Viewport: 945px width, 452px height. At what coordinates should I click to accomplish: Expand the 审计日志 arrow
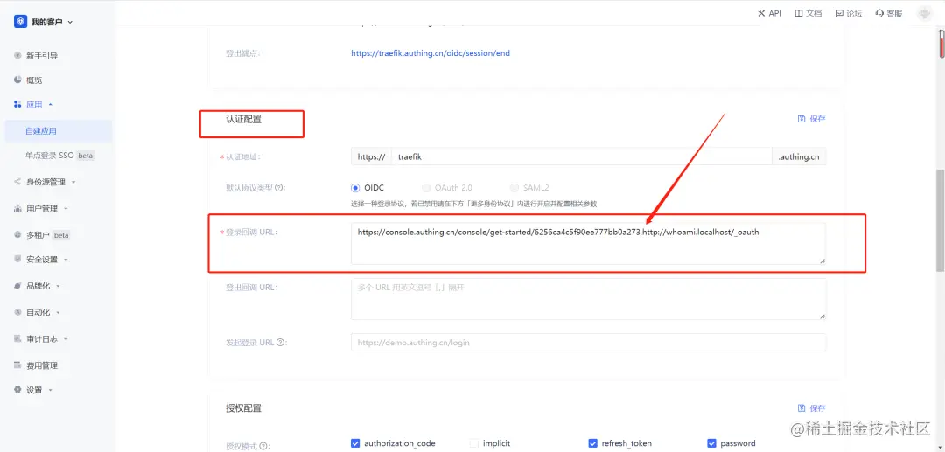66,339
